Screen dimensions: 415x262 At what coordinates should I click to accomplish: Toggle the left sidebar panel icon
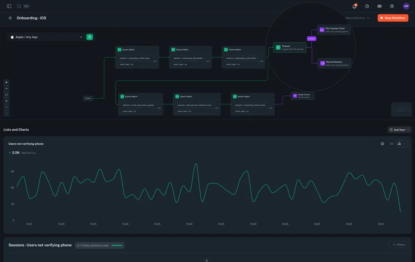point(9,6)
